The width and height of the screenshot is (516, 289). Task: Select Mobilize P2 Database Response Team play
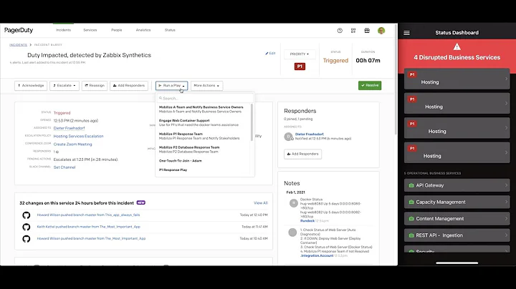(203, 150)
